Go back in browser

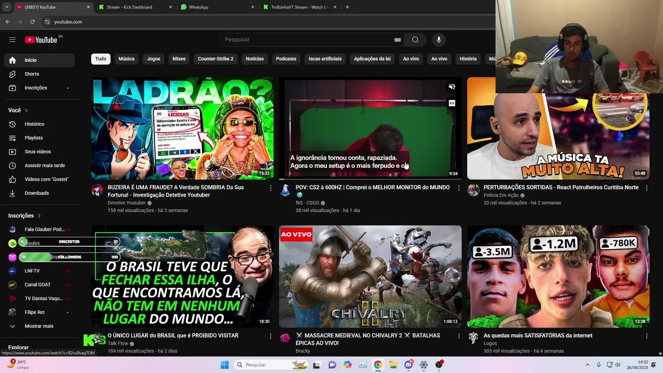click(7, 22)
